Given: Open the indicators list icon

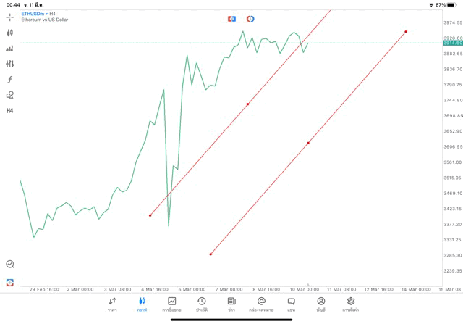Looking at the screenshot, I should click(x=10, y=49).
